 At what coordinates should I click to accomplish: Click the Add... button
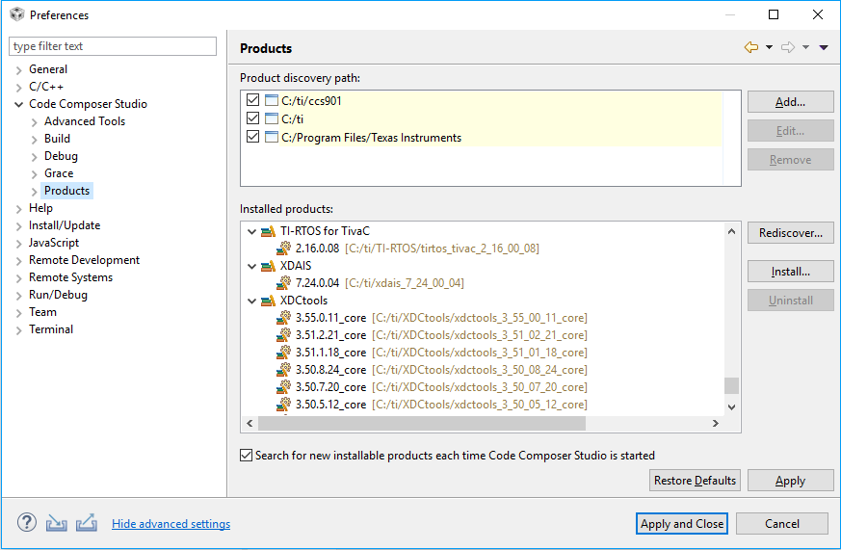click(791, 102)
